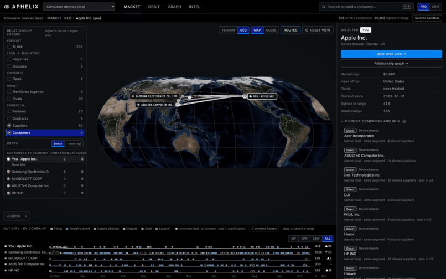Select the 26W time range
Image resolution: width=446 pixels, height=279 pixels.
click(316, 239)
